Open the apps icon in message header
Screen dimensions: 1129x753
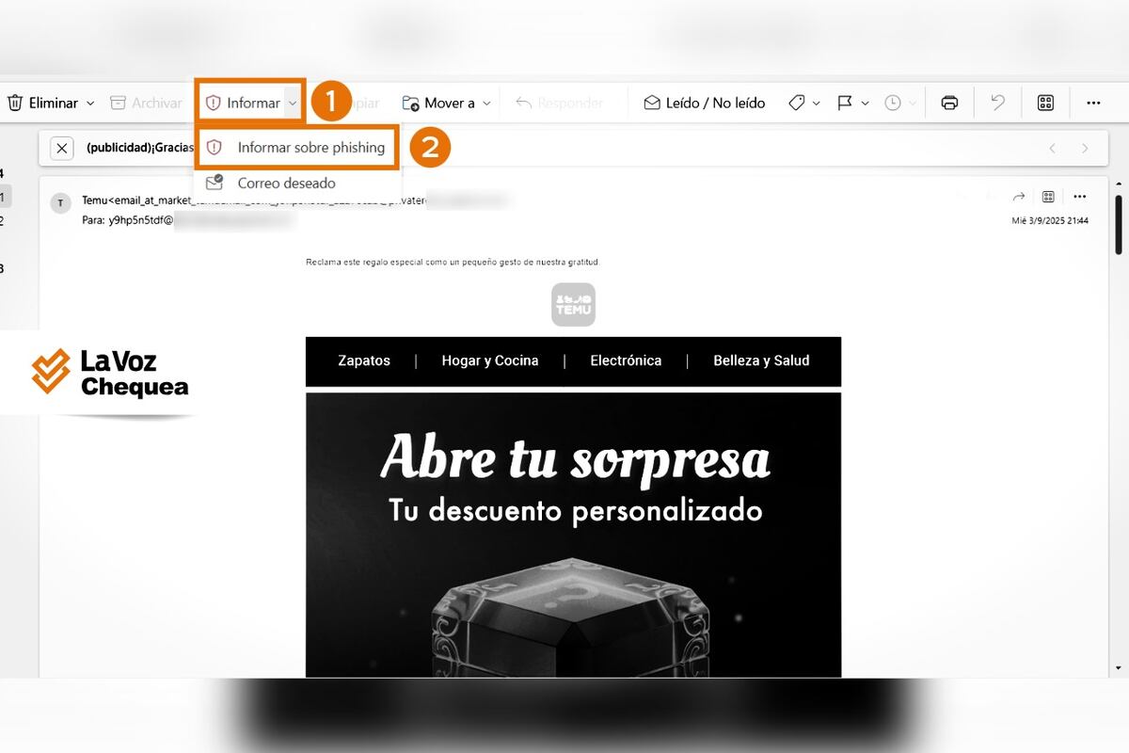(x=1048, y=196)
